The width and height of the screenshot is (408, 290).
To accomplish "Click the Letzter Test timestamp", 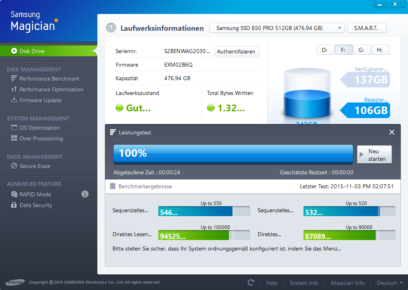I will [x=347, y=186].
